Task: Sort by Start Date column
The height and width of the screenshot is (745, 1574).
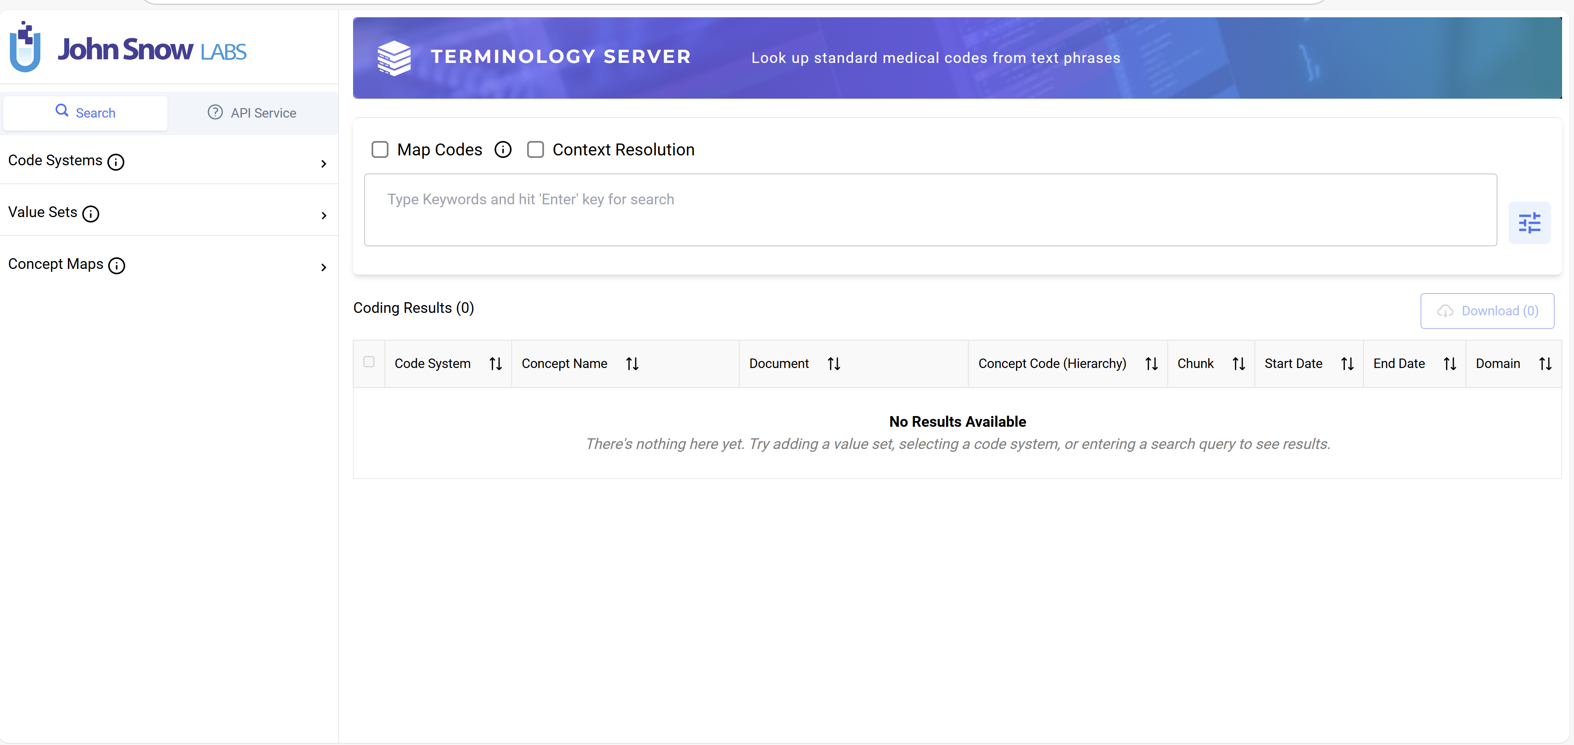Action: click(x=1347, y=364)
